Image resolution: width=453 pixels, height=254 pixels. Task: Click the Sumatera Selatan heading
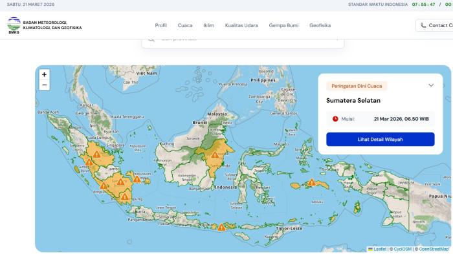point(353,100)
